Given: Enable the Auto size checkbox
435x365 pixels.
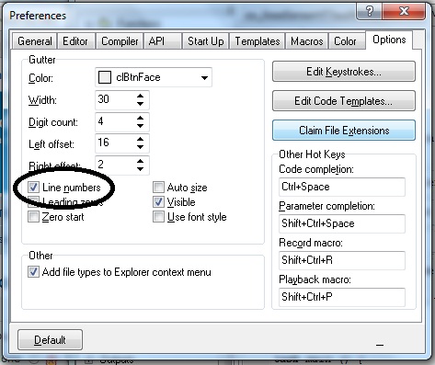Looking at the screenshot, I should [x=158, y=187].
